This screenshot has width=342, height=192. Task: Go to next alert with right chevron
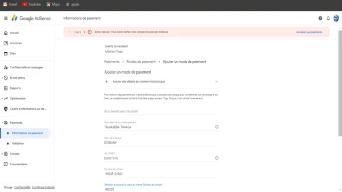pyautogui.click(x=84, y=32)
